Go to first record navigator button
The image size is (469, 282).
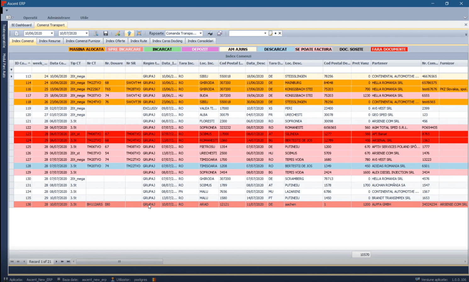pos(12,262)
